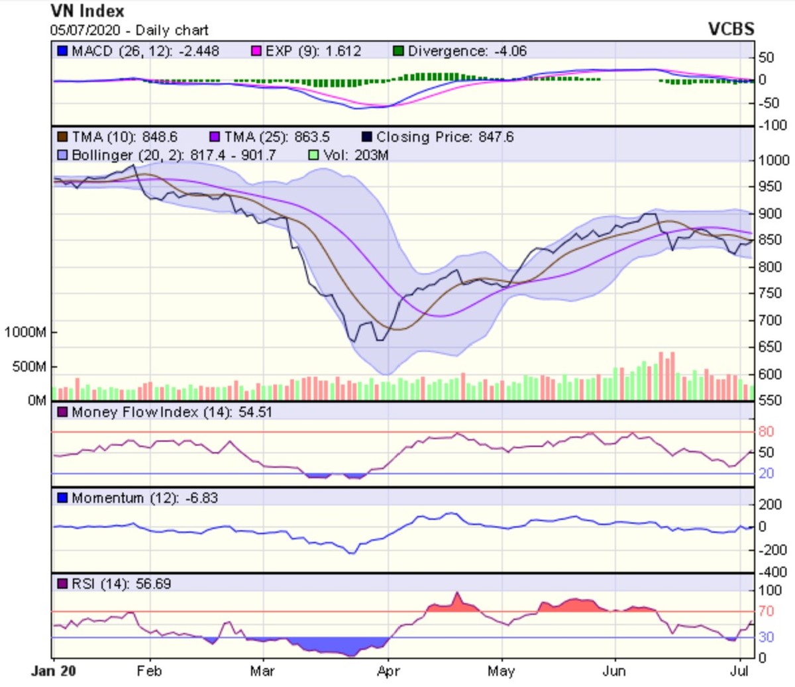The height and width of the screenshot is (687, 795).
Task: Click the red 80 Money Flow level label
Action: click(x=766, y=432)
